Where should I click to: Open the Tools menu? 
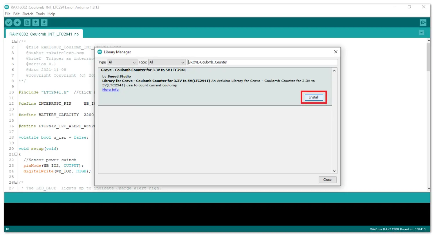point(40,14)
